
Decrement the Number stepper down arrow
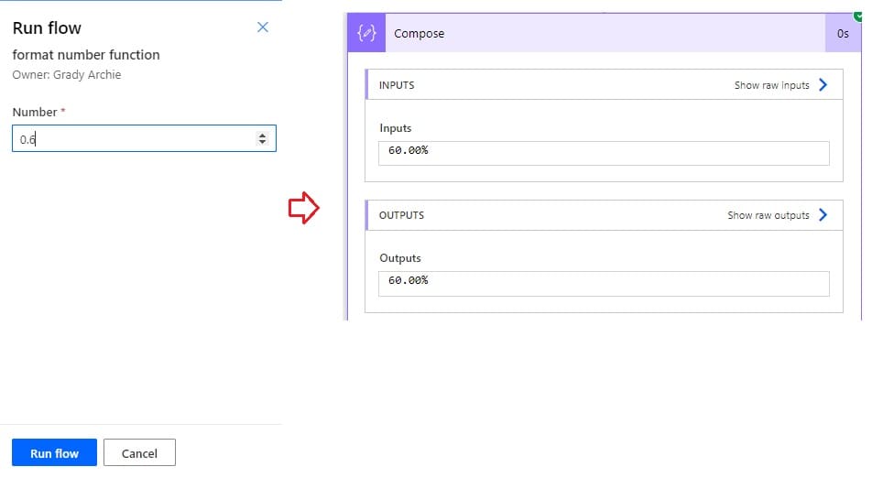pyautogui.click(x=262, y=142)
